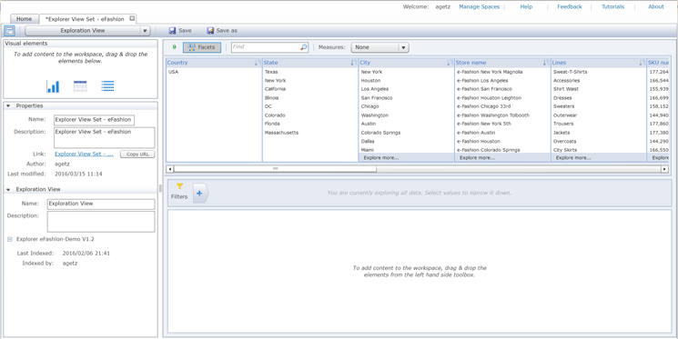Select Colorado Springs in City facet
Screen dimensions: 678x339
(x=380, y=133)
